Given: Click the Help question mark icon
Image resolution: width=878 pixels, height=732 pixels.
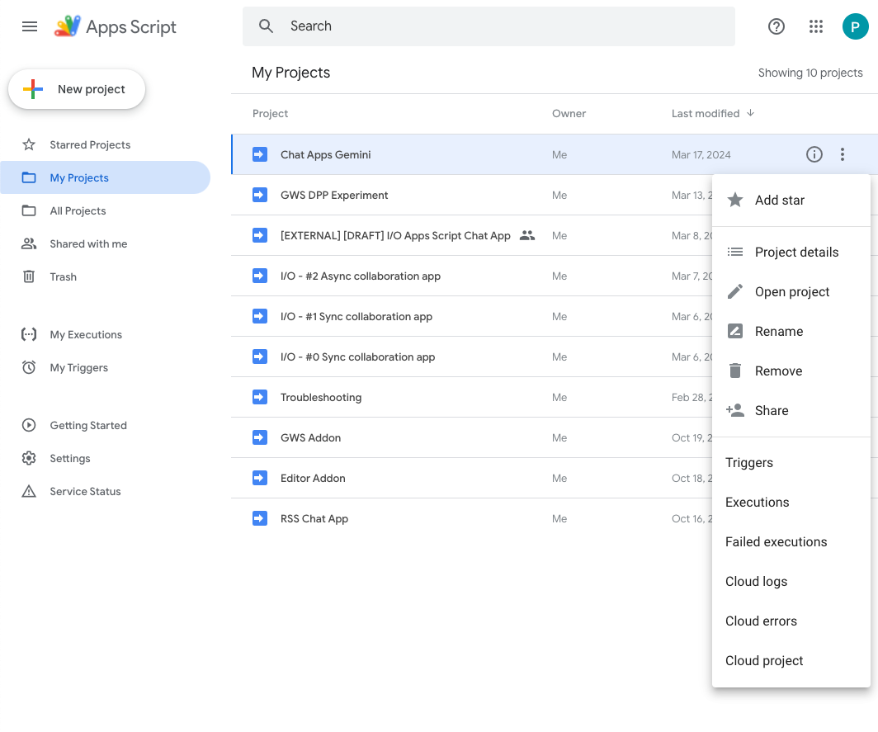Looking at the screenshot, I should (x=776, y=26).
